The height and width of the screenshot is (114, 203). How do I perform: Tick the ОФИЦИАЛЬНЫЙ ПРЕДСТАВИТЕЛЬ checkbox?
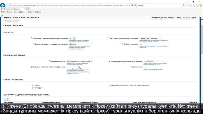click(x=110, y=85)
